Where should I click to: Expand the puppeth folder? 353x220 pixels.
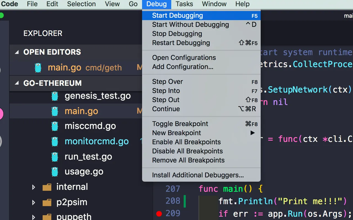[34, 217]
